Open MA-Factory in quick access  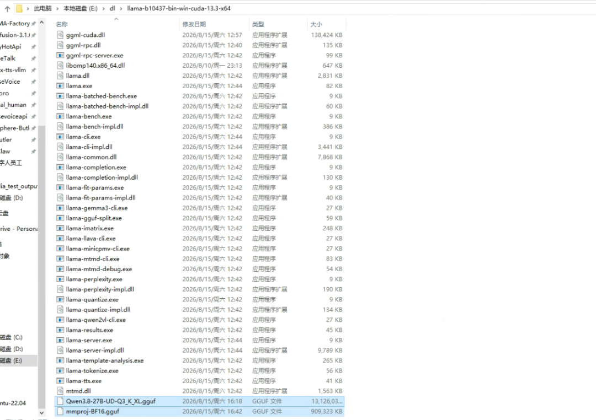15,24
